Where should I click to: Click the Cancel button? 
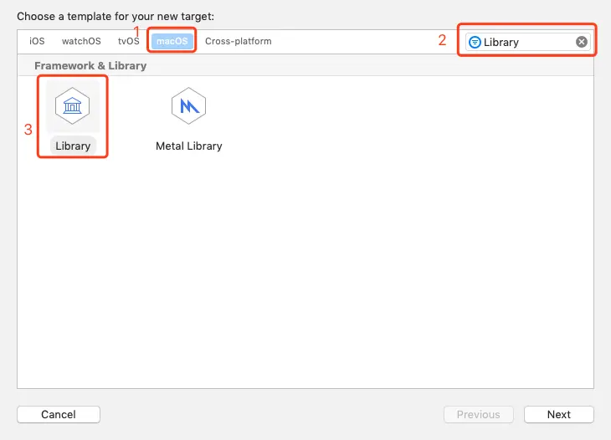(x=59, y=414)
